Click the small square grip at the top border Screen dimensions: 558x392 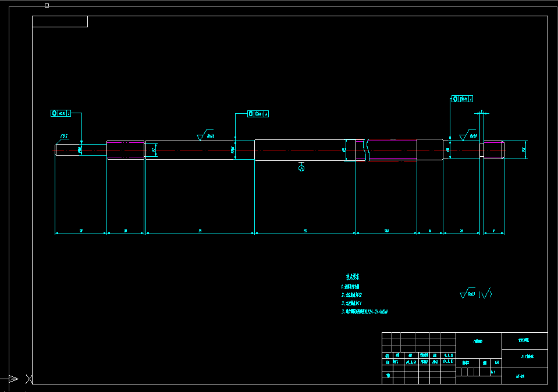coord(47,5)
